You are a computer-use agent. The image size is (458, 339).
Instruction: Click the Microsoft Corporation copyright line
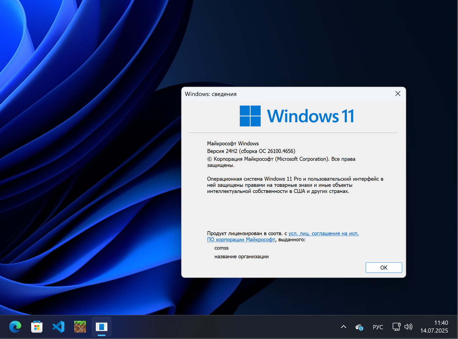[281, 162]
